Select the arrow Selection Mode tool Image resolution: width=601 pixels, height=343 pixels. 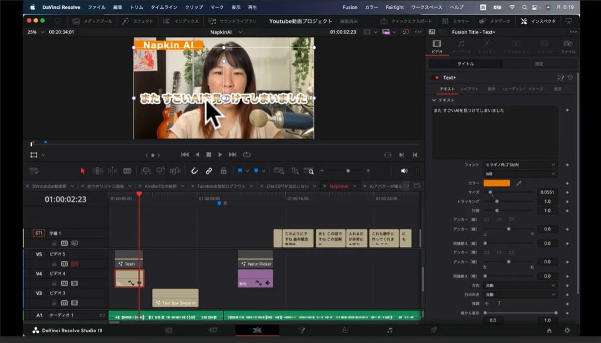pyautogui.click(x=82, y=171)
